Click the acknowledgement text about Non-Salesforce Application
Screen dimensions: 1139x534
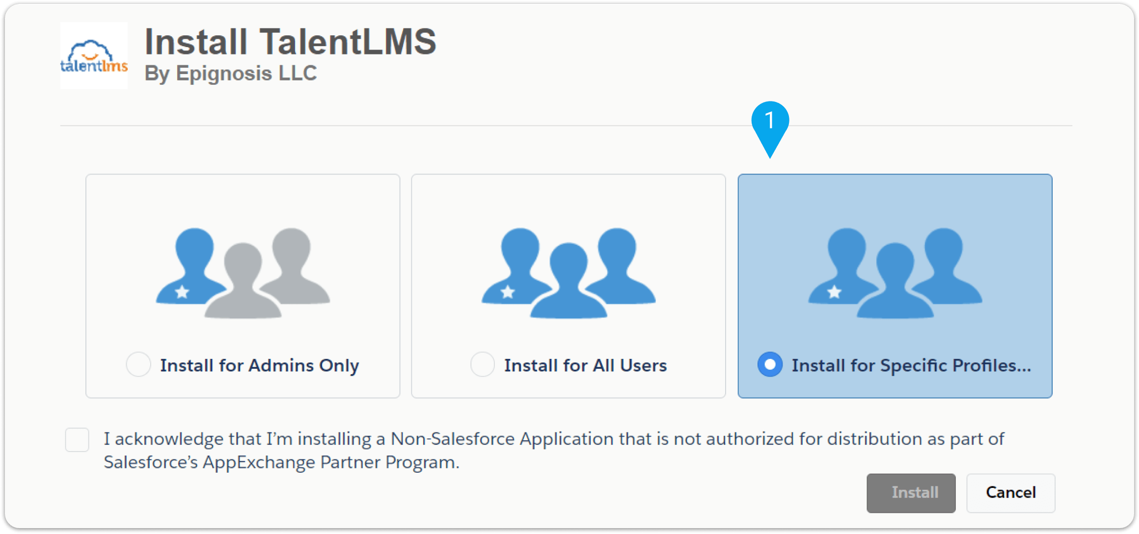(554, 450)
